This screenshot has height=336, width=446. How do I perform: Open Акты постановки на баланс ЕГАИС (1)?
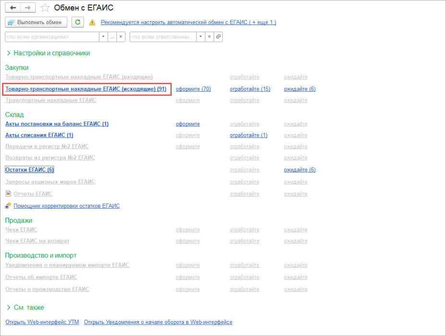pyautogui.click(x=57, y=124)
